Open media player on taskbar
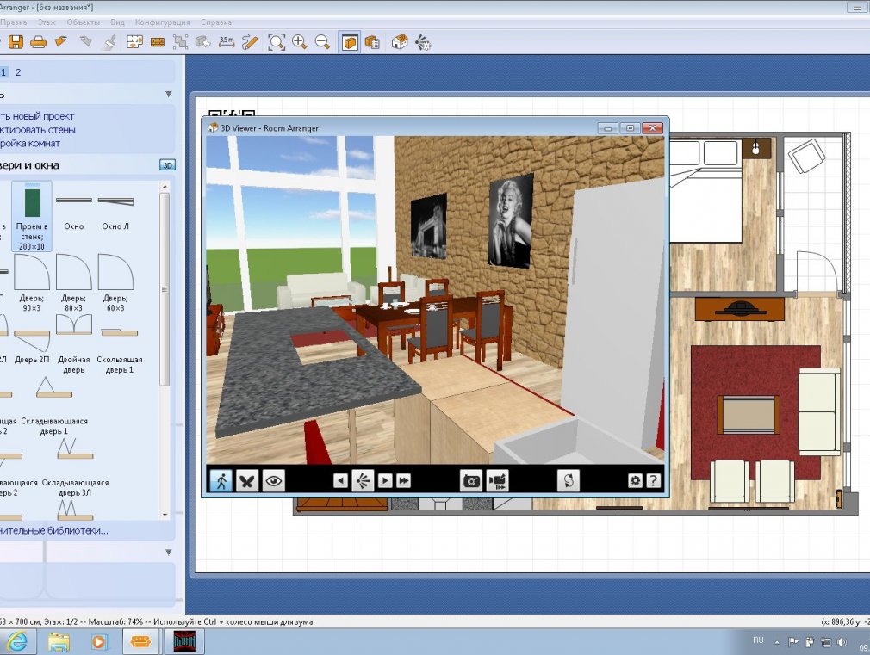Image resolution: width=870 pixels, height=655 pixels. [98, 642]
